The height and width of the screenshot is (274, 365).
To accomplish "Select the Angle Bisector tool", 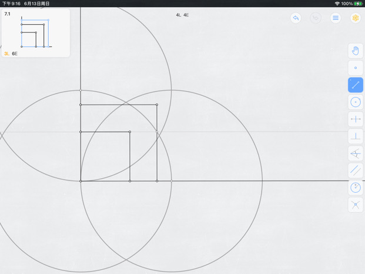I will 356,153.
